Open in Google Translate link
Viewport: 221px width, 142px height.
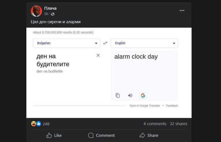coord(144,106)
